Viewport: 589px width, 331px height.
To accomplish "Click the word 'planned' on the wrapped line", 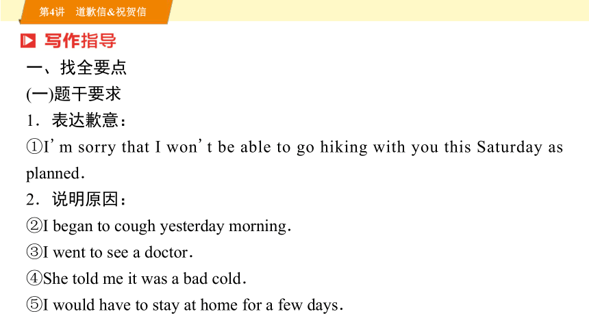I will [x=53, y=174].
